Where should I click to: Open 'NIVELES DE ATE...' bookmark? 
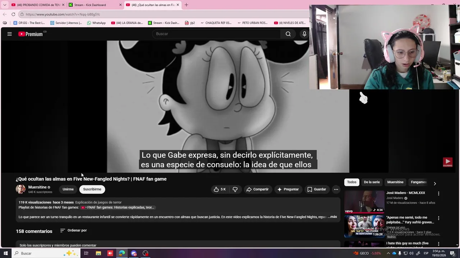click(290, 23)
